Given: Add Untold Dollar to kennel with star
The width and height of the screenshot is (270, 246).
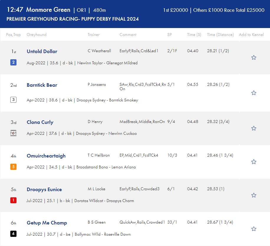Looking at the screenshot, I should pyautogui.click(x=254, y=57).
